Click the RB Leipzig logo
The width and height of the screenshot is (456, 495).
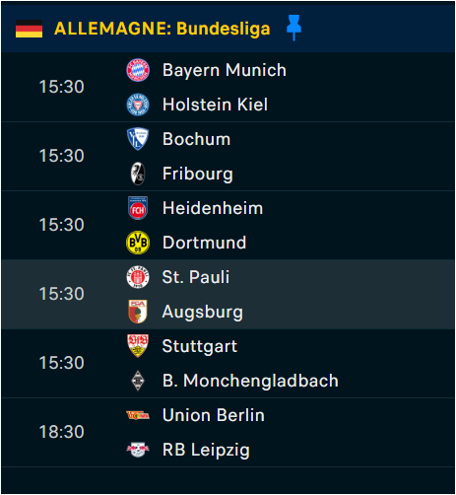[x=138, y=450]
